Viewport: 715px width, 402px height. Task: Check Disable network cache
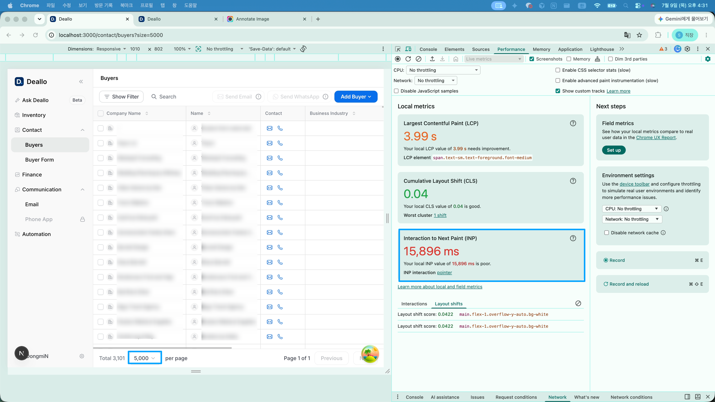pos(607,233)
